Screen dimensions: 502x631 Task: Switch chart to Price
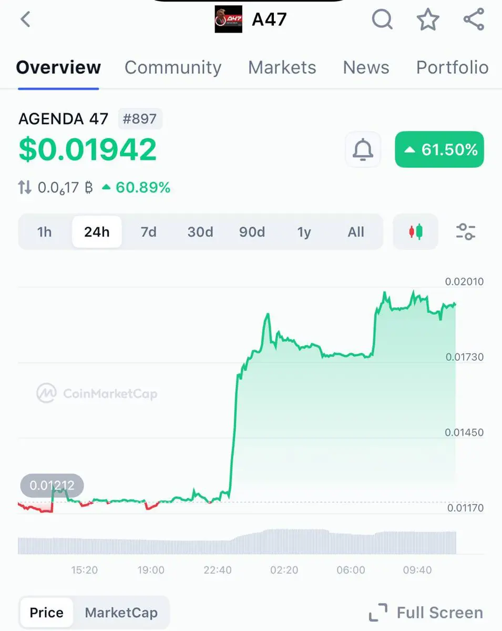click(x=47, y=613)
